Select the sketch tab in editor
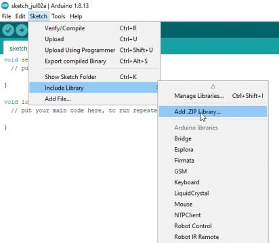279x243 pixels. point(16,48)
